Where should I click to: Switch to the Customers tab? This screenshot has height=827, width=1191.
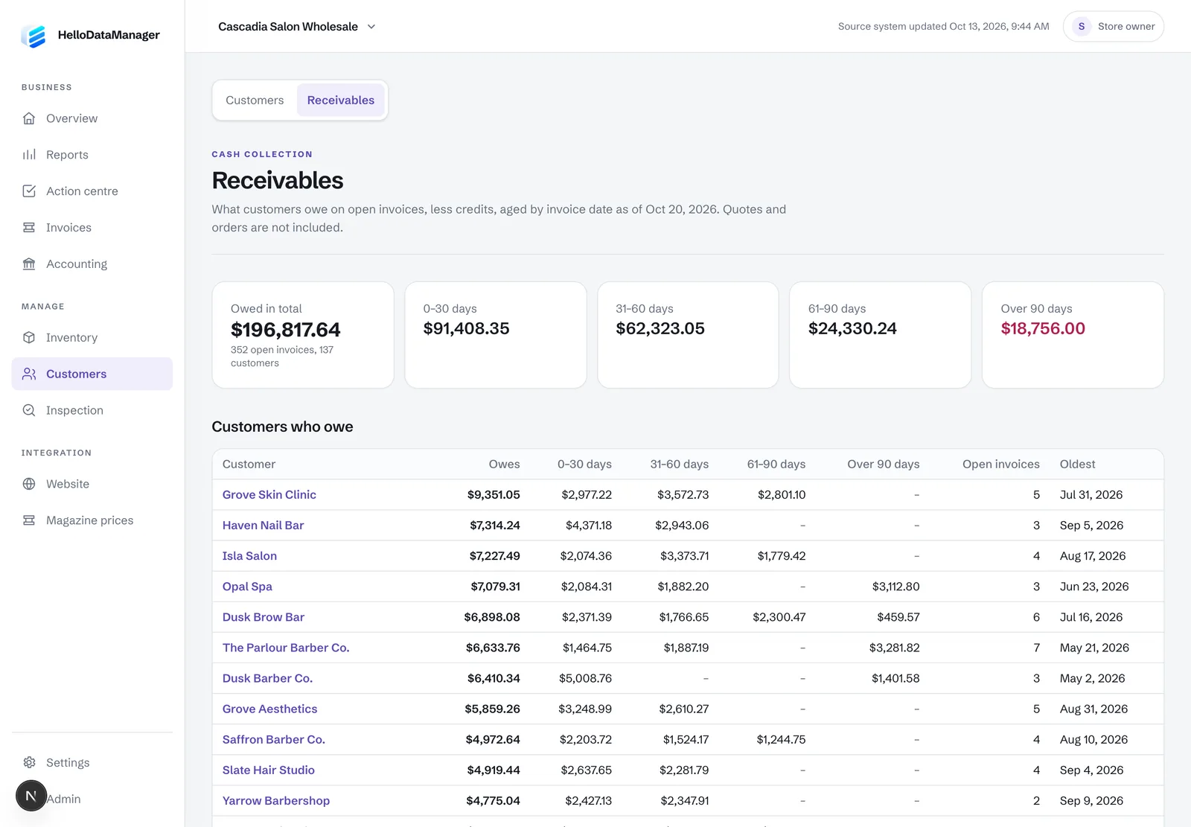tap(255, 100)
